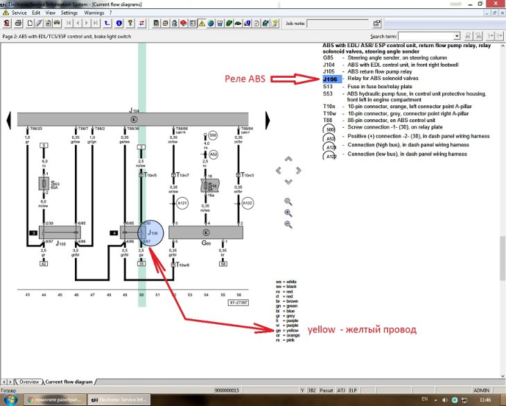This screenshot has height=406, width=506.
Task: Click the vertical scrollbar thumb at right
Action: (503, 258)
